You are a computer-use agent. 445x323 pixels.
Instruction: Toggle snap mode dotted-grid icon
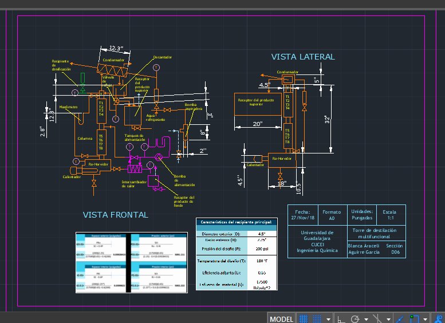tap(317, 319)
